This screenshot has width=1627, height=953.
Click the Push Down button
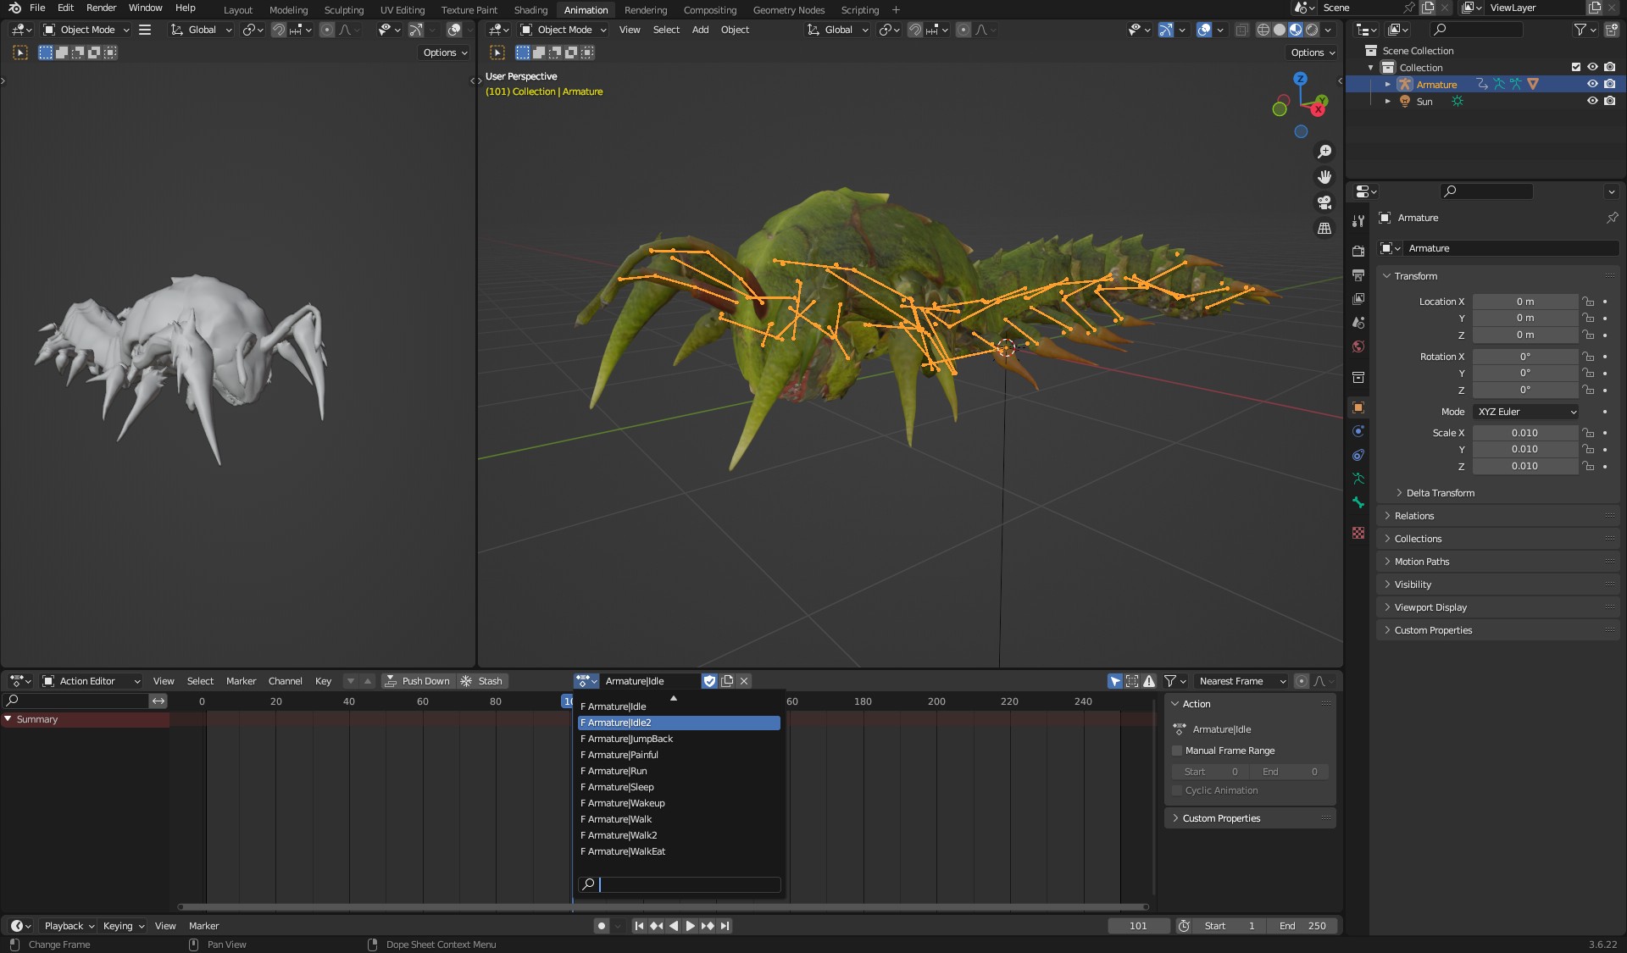click(x=417, y=681)
